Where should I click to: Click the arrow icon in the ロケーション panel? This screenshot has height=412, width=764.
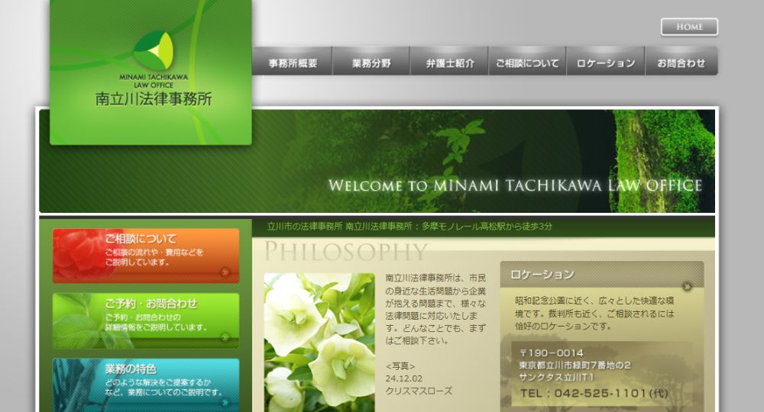pos(687,287)
